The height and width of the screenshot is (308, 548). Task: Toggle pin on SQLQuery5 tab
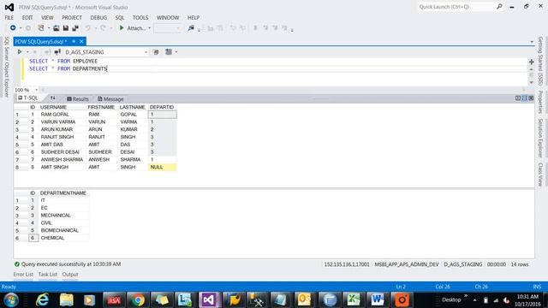click(x=74, y=41)
